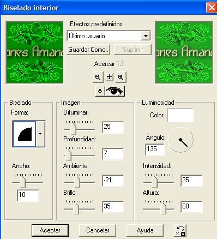Click the reset parameters icon beside Ayuda

[180, 231]
